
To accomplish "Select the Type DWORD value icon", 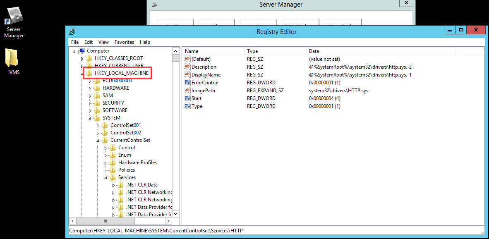I will [x=187, y=106].
